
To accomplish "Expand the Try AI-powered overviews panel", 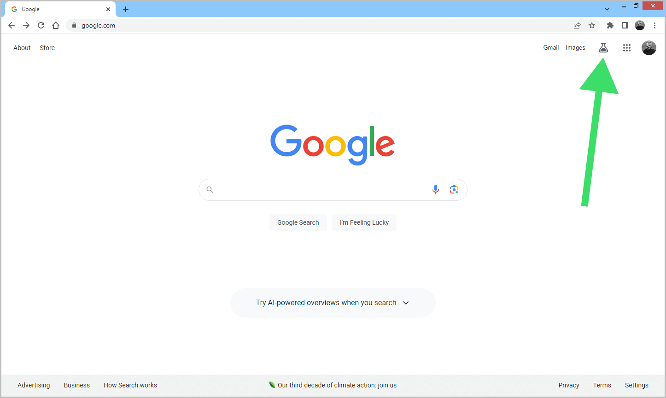I will tap(406, 303).
